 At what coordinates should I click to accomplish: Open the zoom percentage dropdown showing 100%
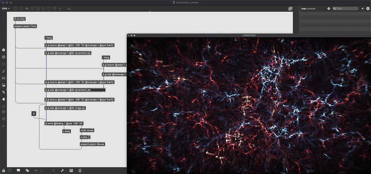pos(6,8)
